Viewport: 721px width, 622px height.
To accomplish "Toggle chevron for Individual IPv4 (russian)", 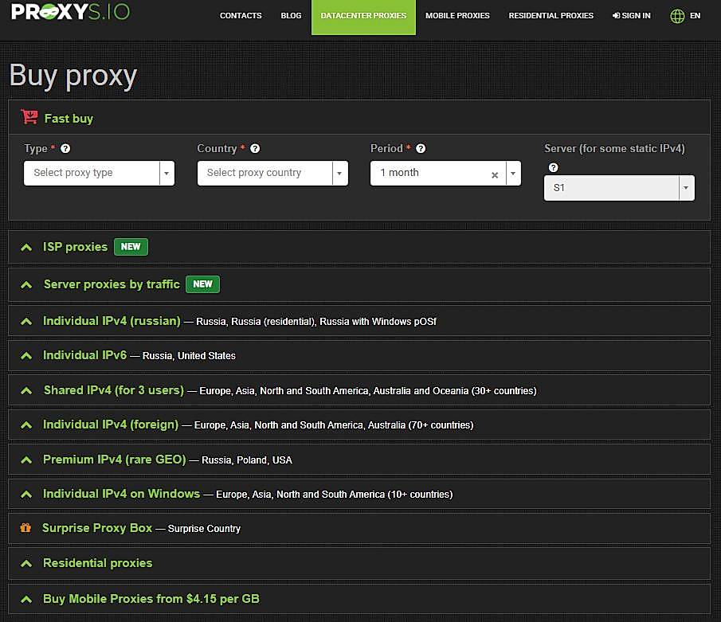I will 26,321.
